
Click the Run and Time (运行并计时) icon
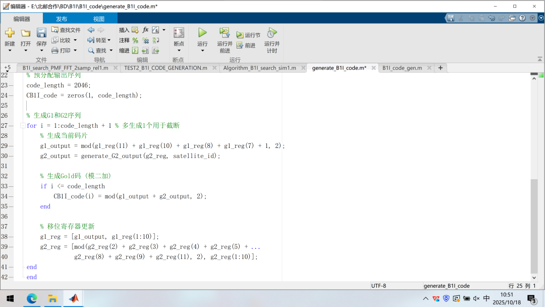click(x=271, y=33)
